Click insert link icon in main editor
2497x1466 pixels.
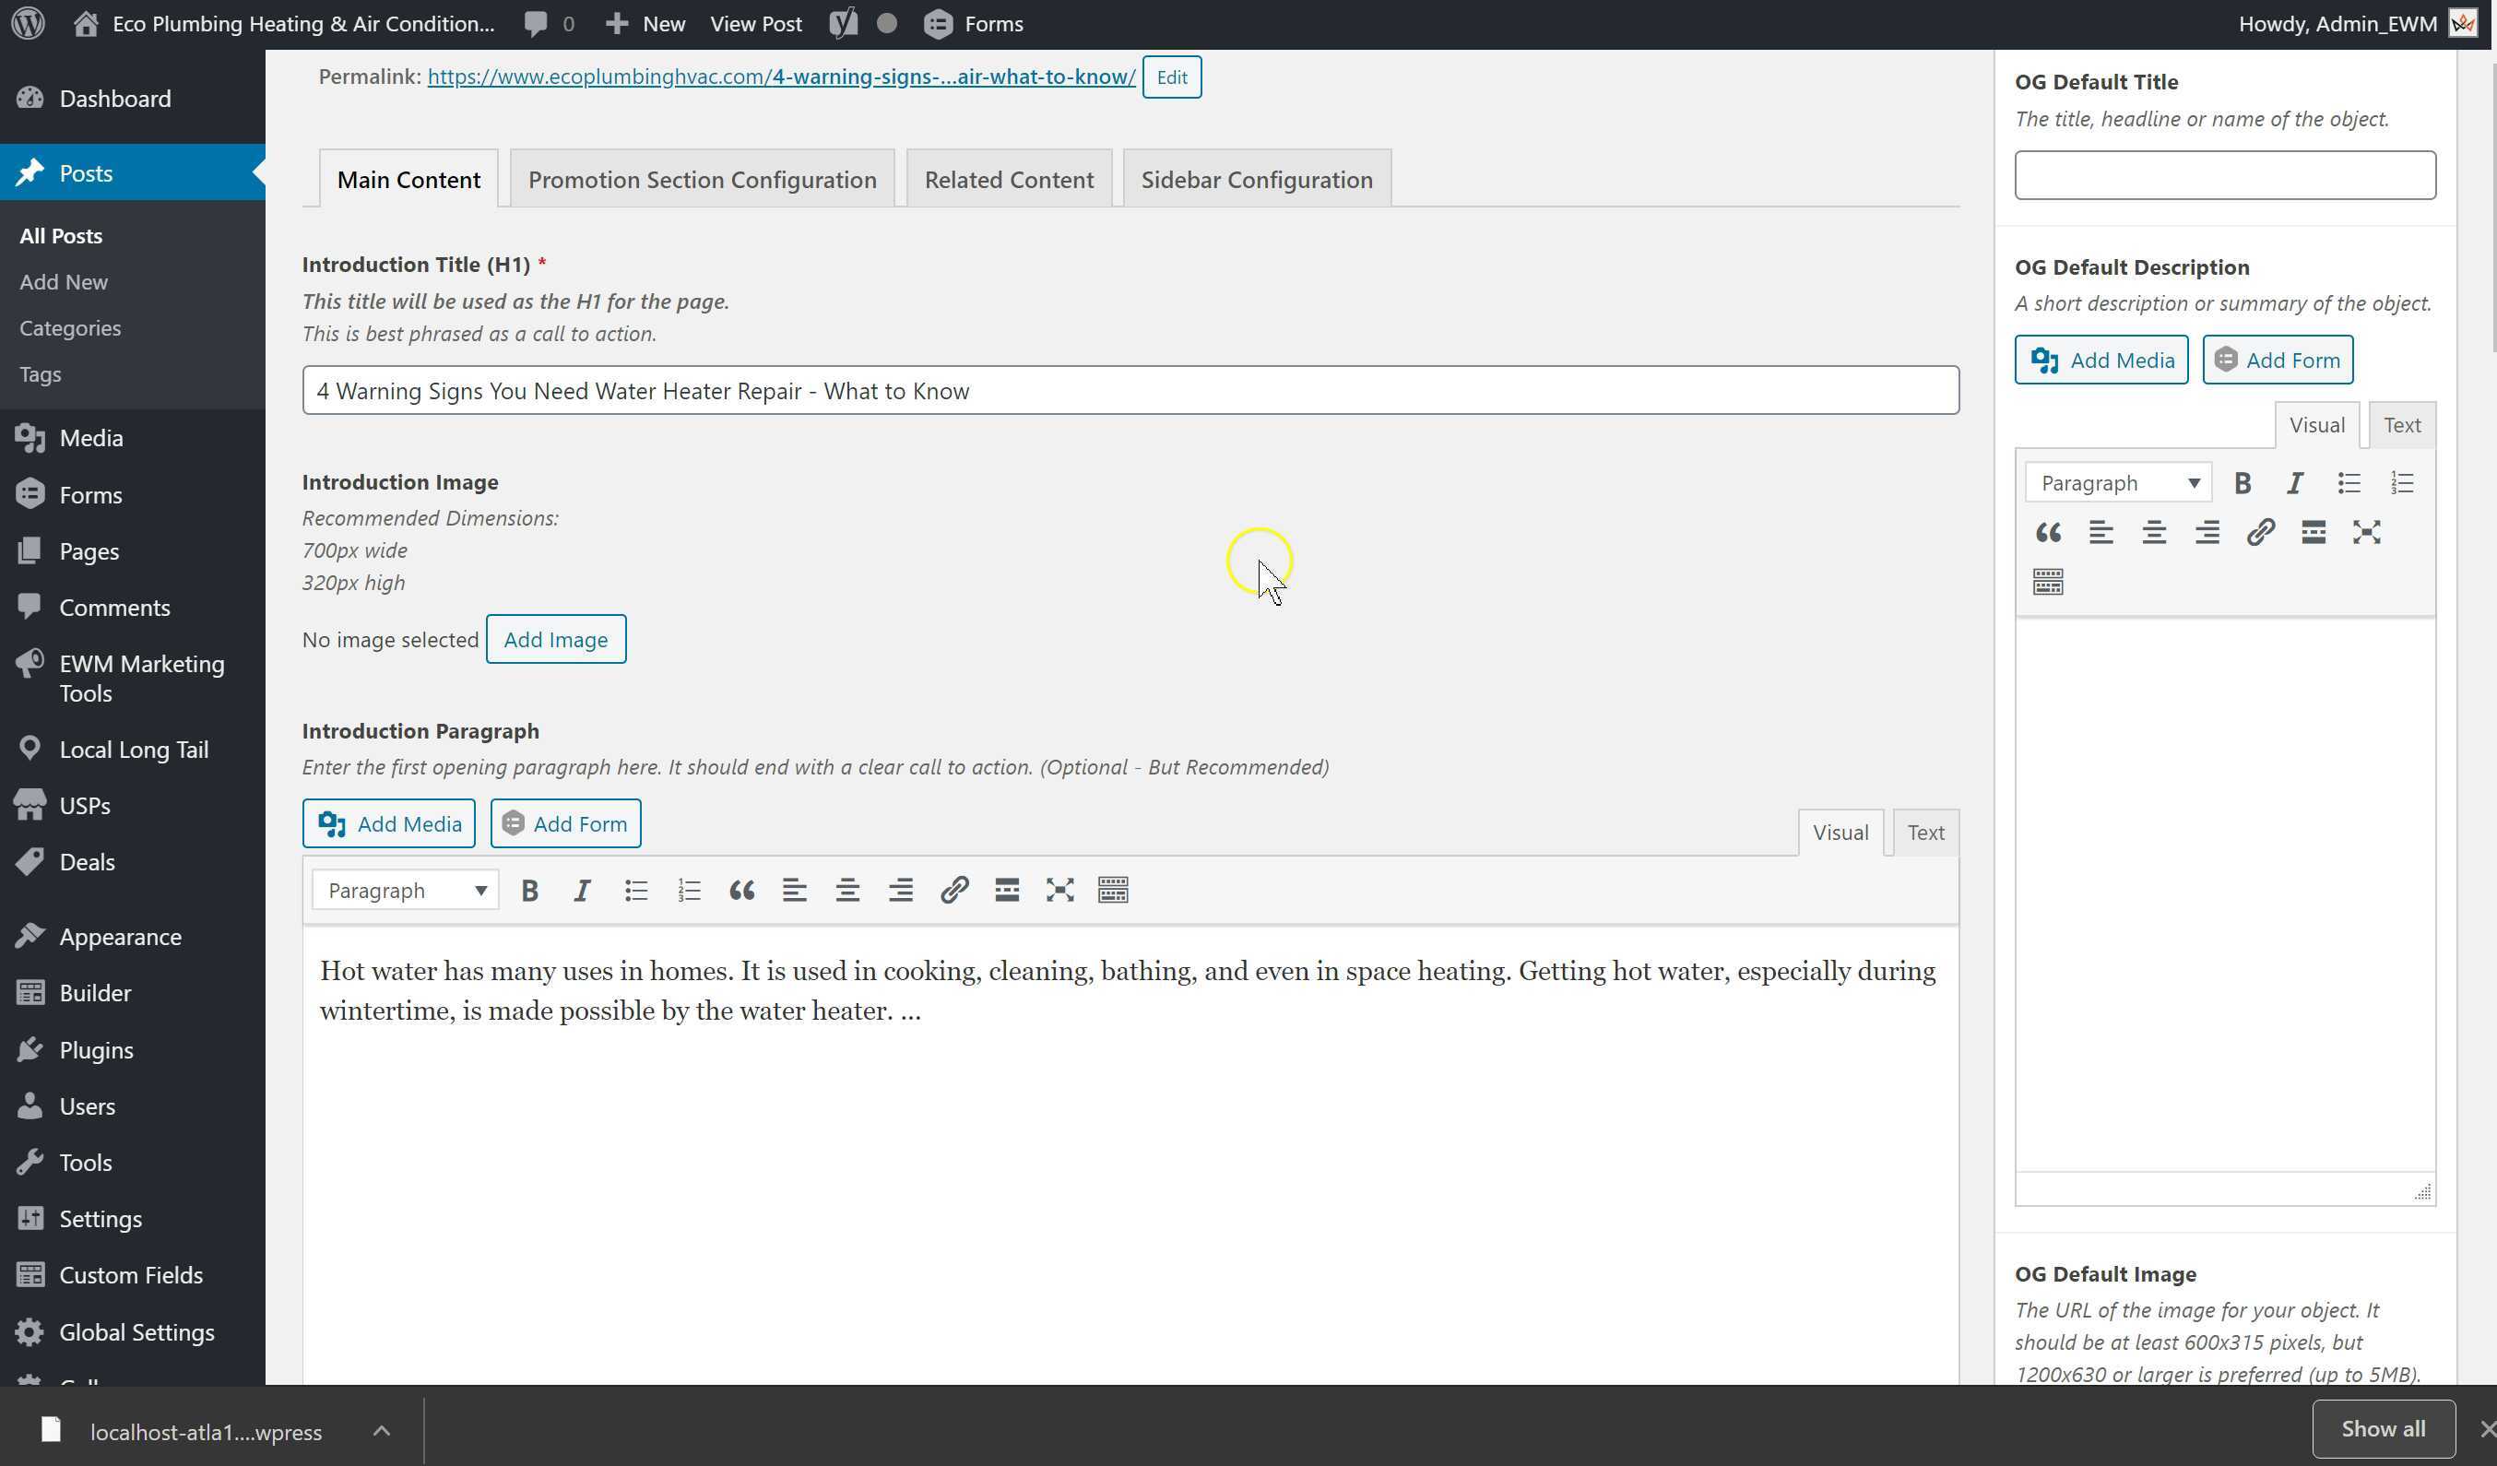click(953, 891)
